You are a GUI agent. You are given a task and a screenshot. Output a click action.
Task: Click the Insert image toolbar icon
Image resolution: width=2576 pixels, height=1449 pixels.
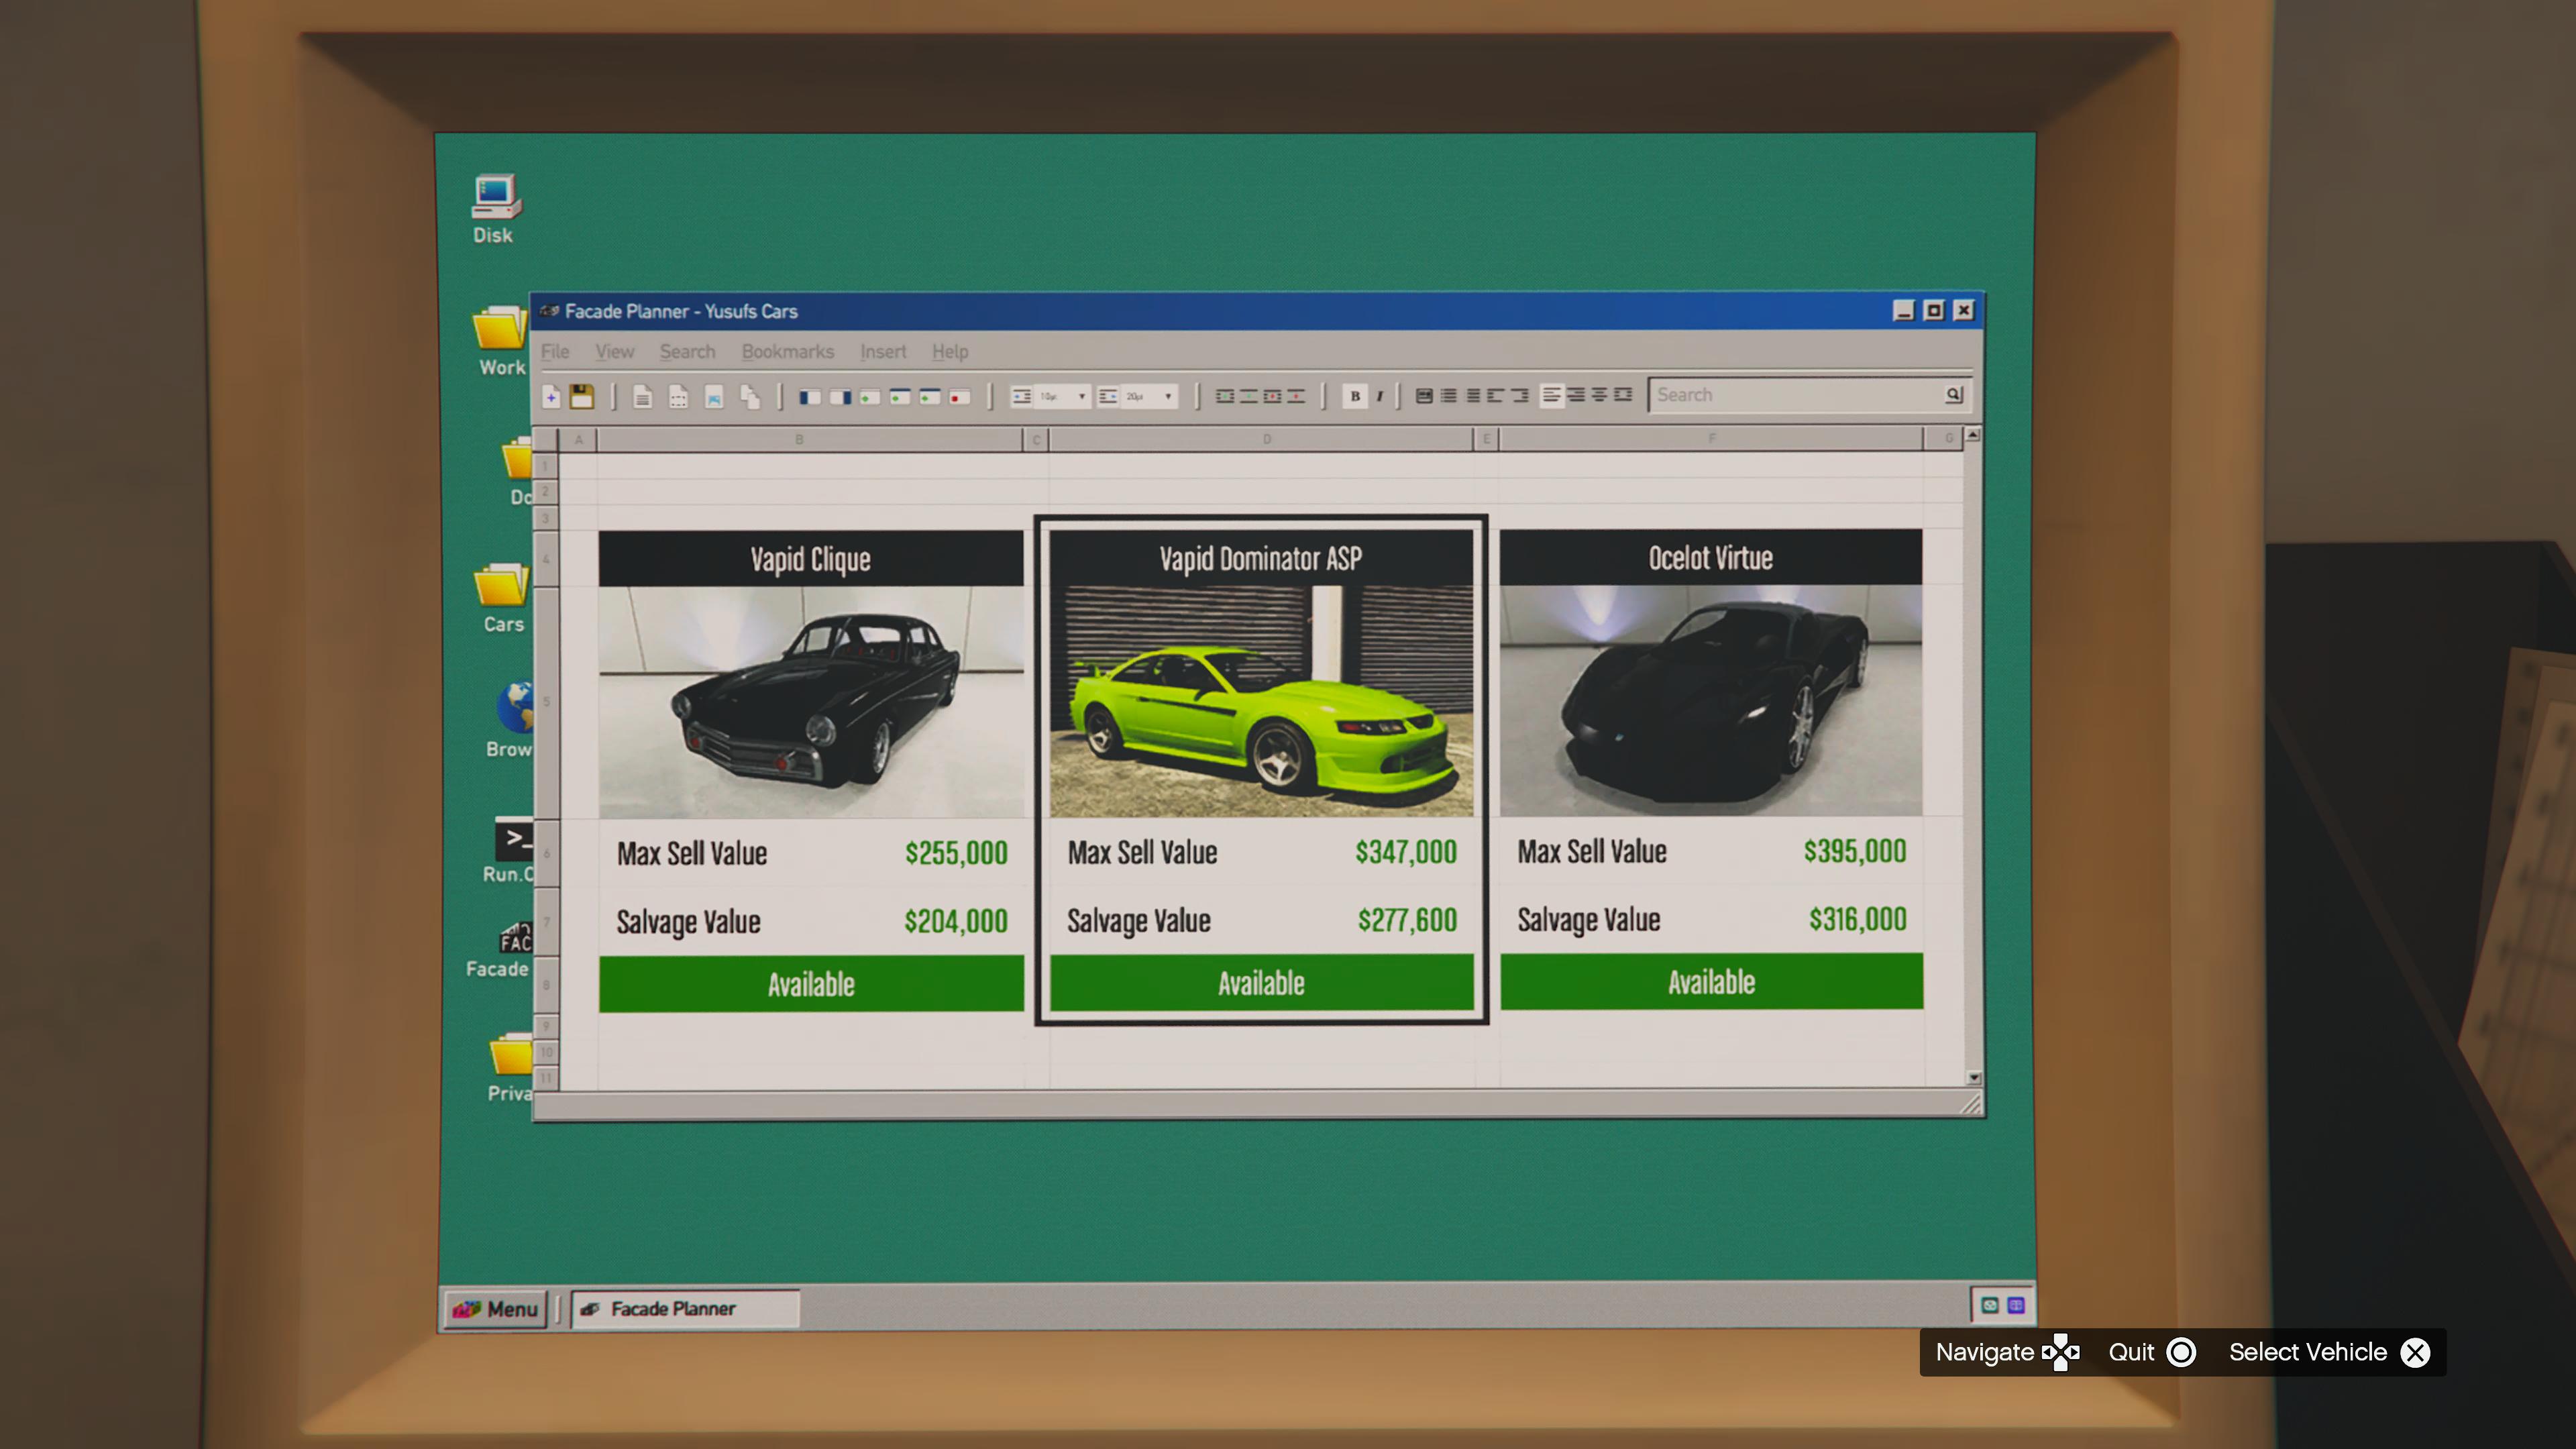(714, 398)
